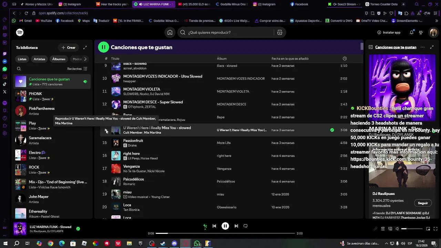Image resolution: width=441 pixels, height=248 pixels.
Task: Switch to Torneo Counter Dota tab
Action: (x=381, y=4)
